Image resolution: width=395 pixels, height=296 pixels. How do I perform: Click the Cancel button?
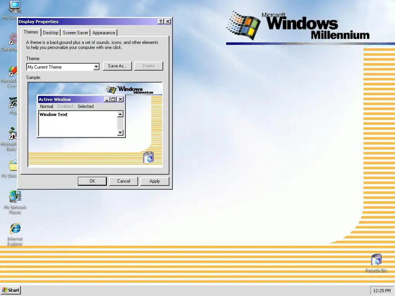pyautogui.click(x=123, y=181)
